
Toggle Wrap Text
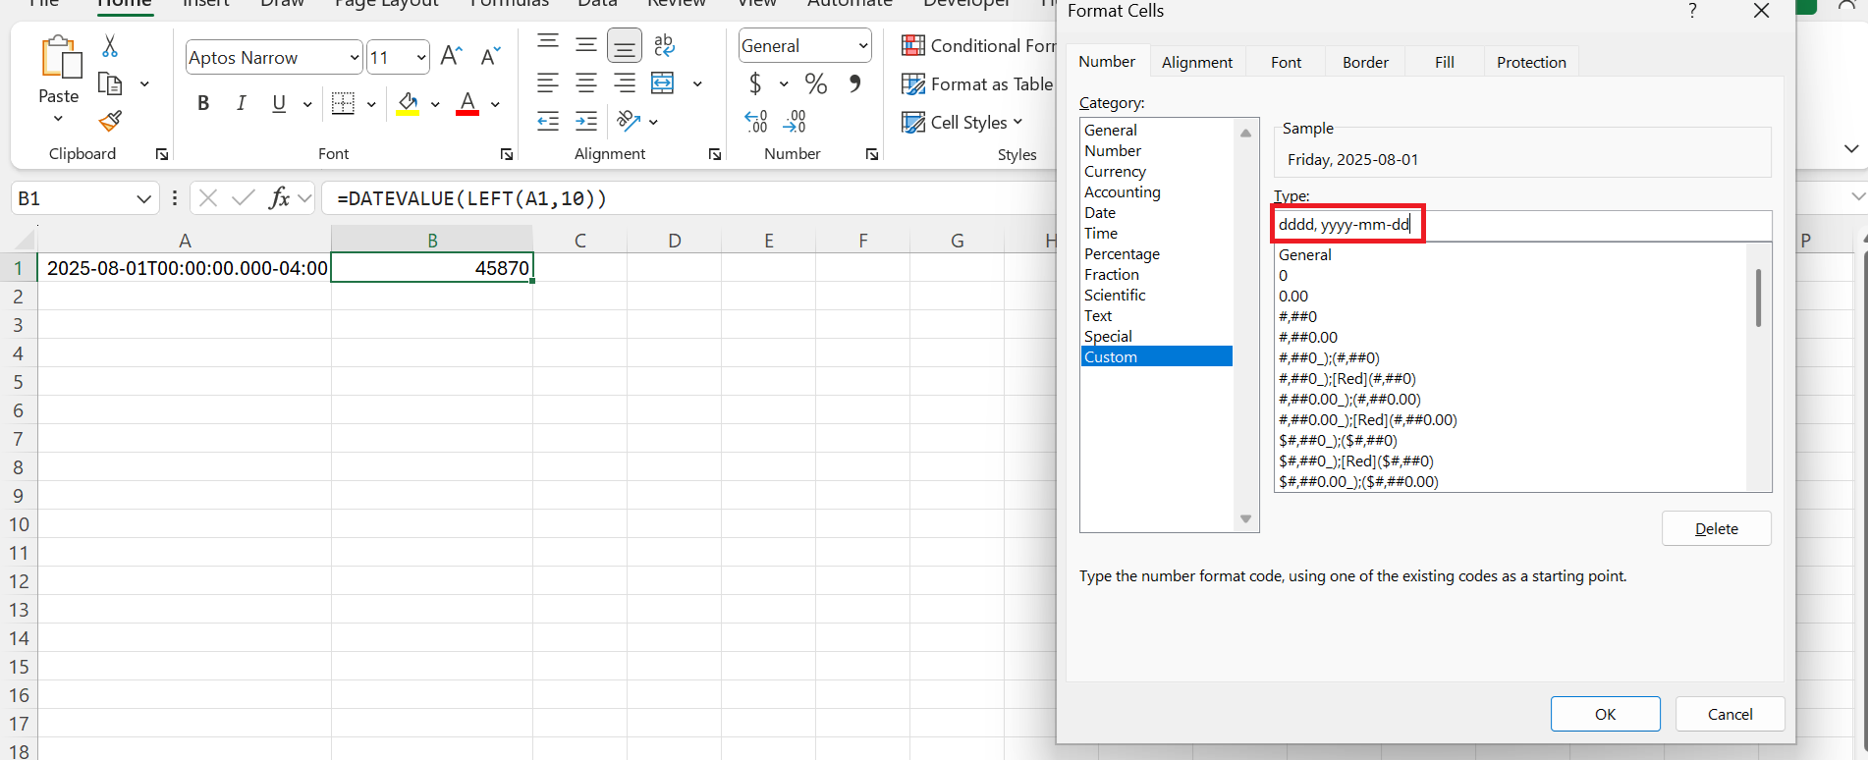pyautogui.click(x=664, y=44)
